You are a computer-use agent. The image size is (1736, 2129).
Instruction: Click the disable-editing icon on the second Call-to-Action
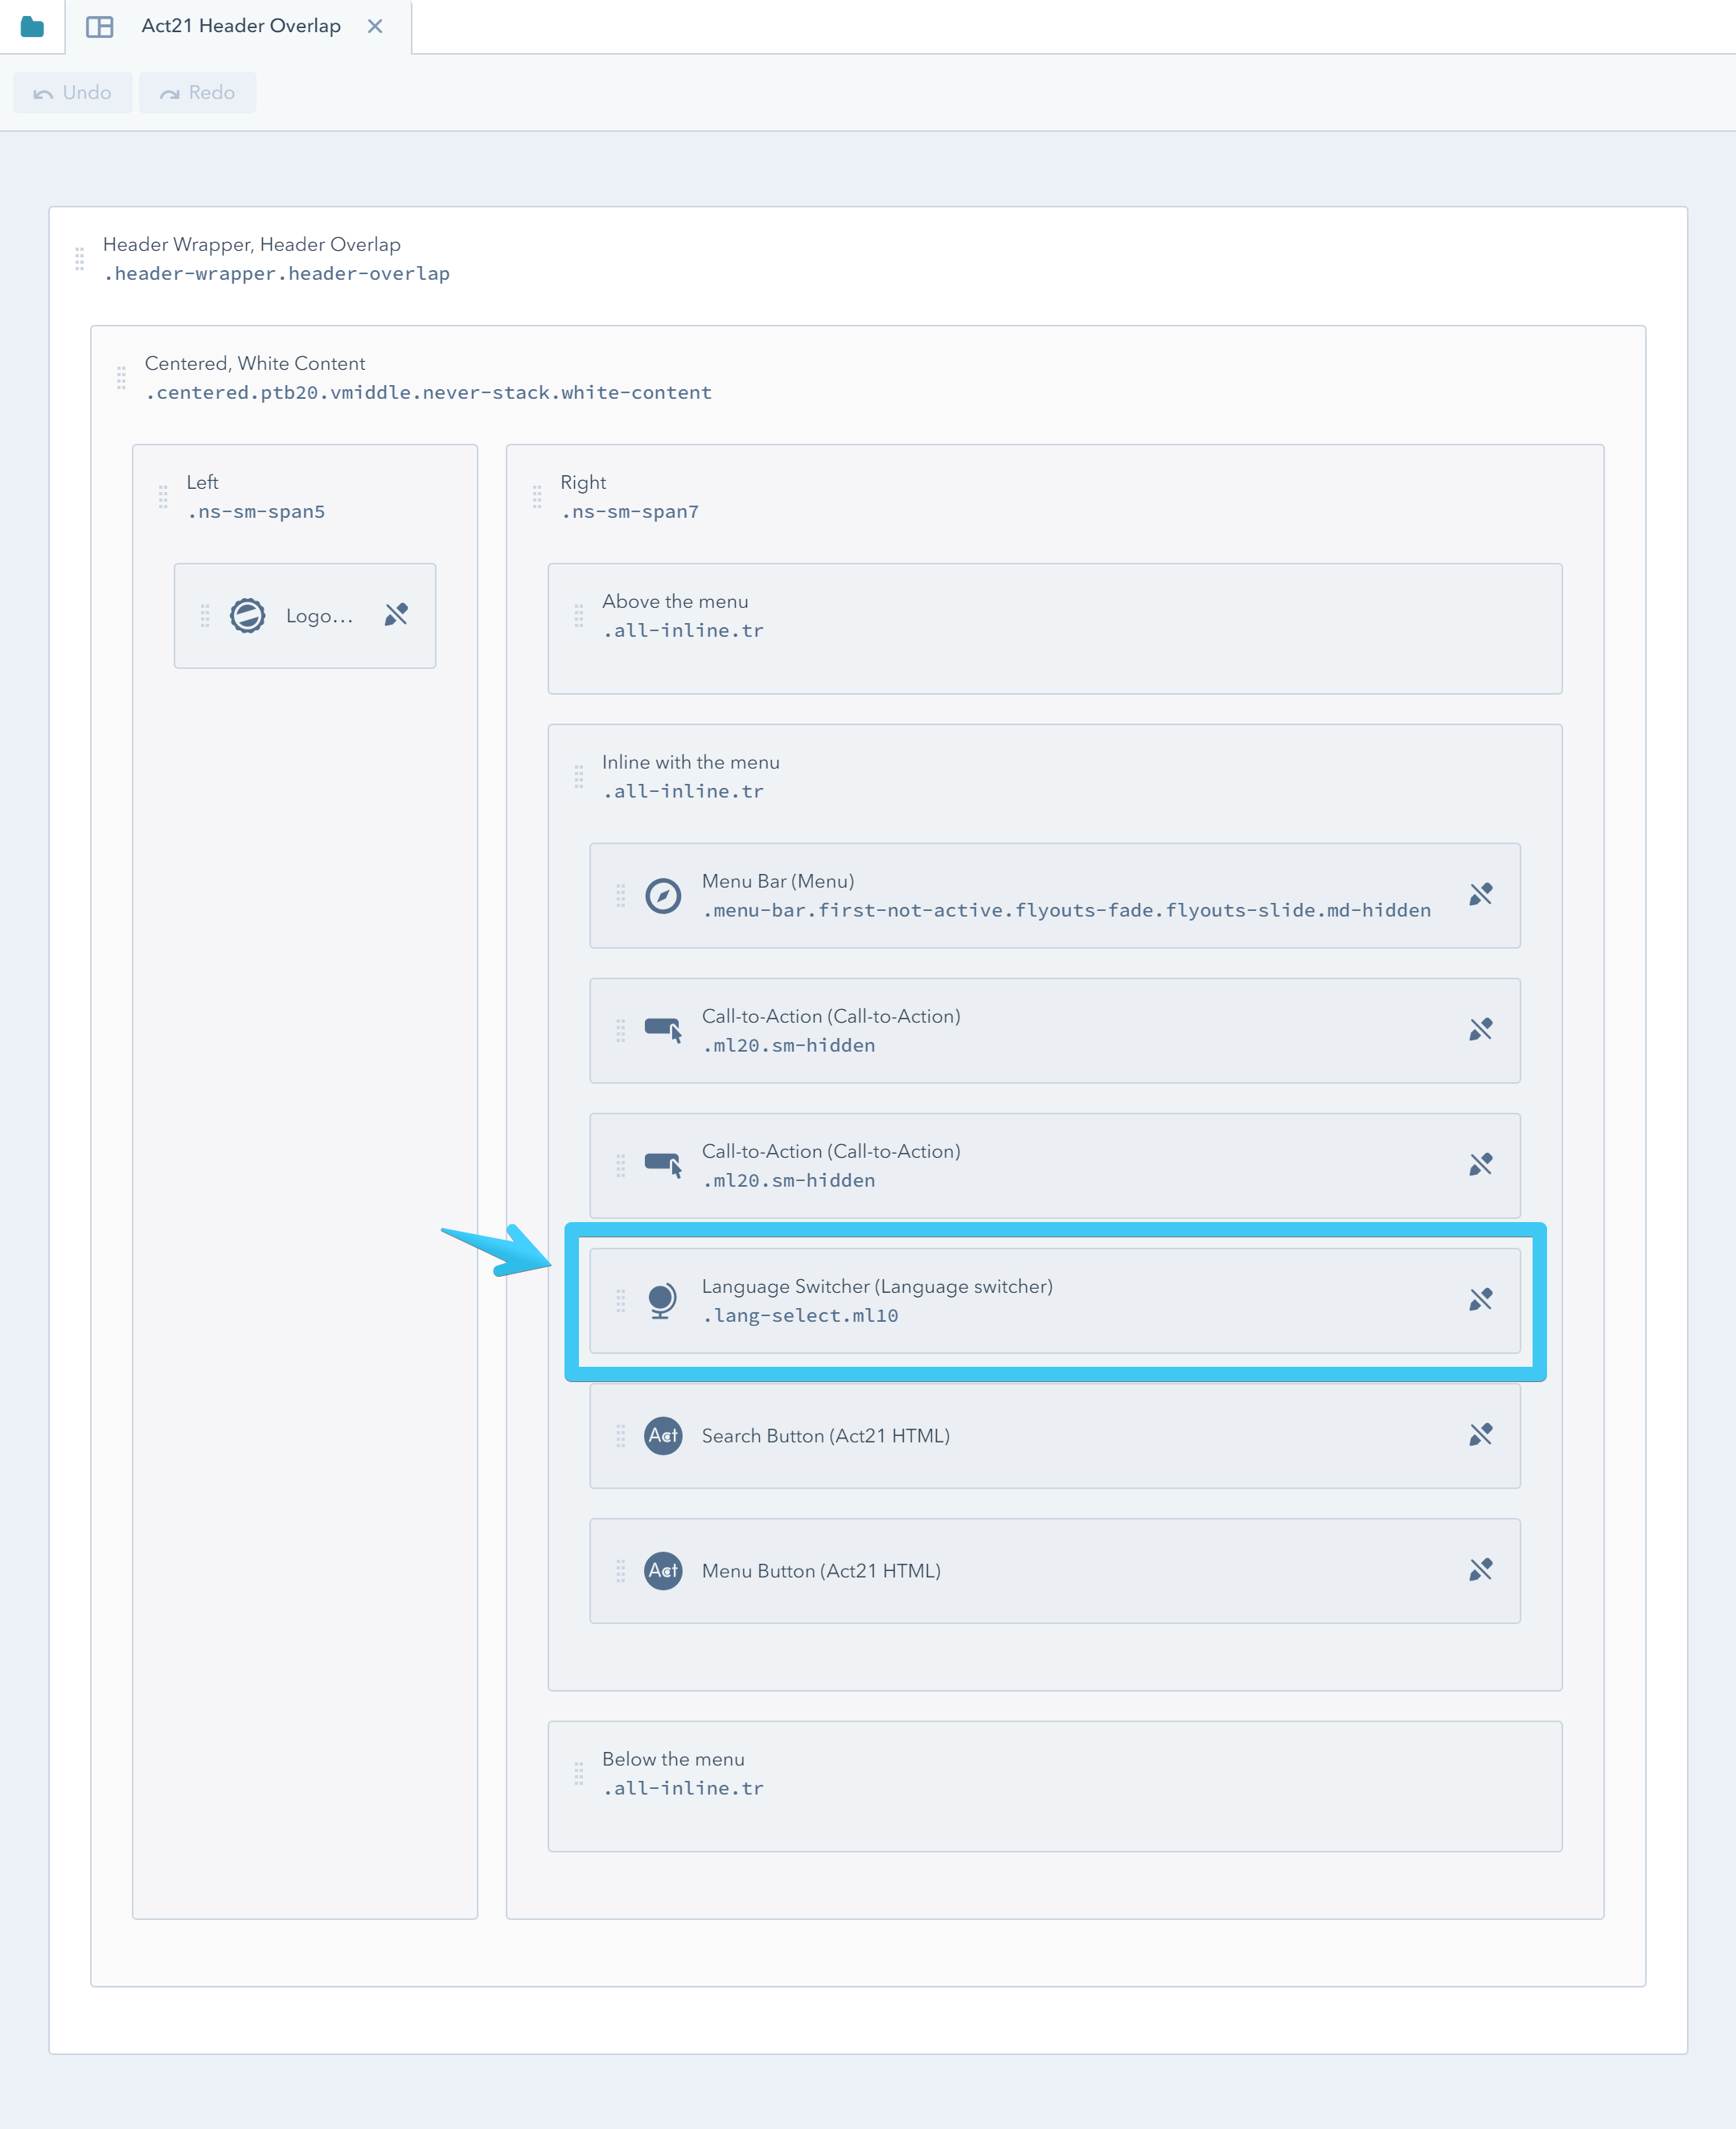point(1481,1166)
